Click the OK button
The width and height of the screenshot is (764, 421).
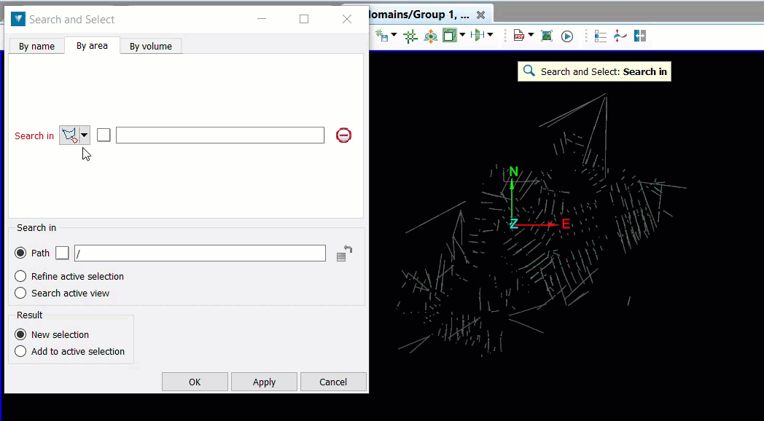point(195,382)
